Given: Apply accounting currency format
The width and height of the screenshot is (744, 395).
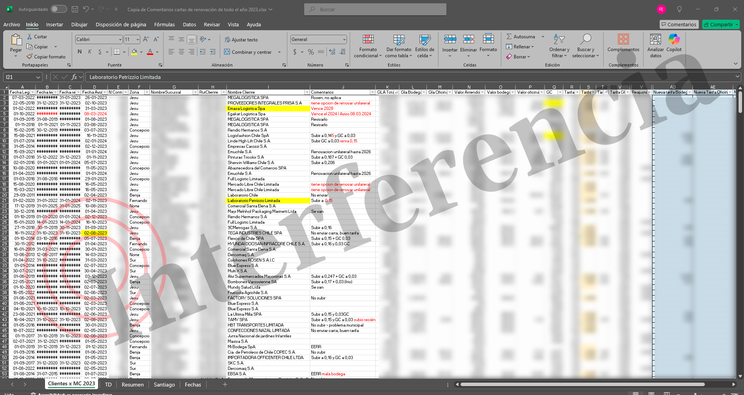Looking at the screenshot, I should (x=295, y=52).
